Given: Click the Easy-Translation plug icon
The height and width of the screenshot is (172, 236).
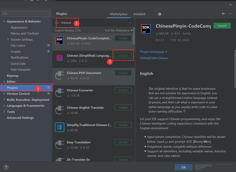Looking at the screenshot, I should coord(60,144).
